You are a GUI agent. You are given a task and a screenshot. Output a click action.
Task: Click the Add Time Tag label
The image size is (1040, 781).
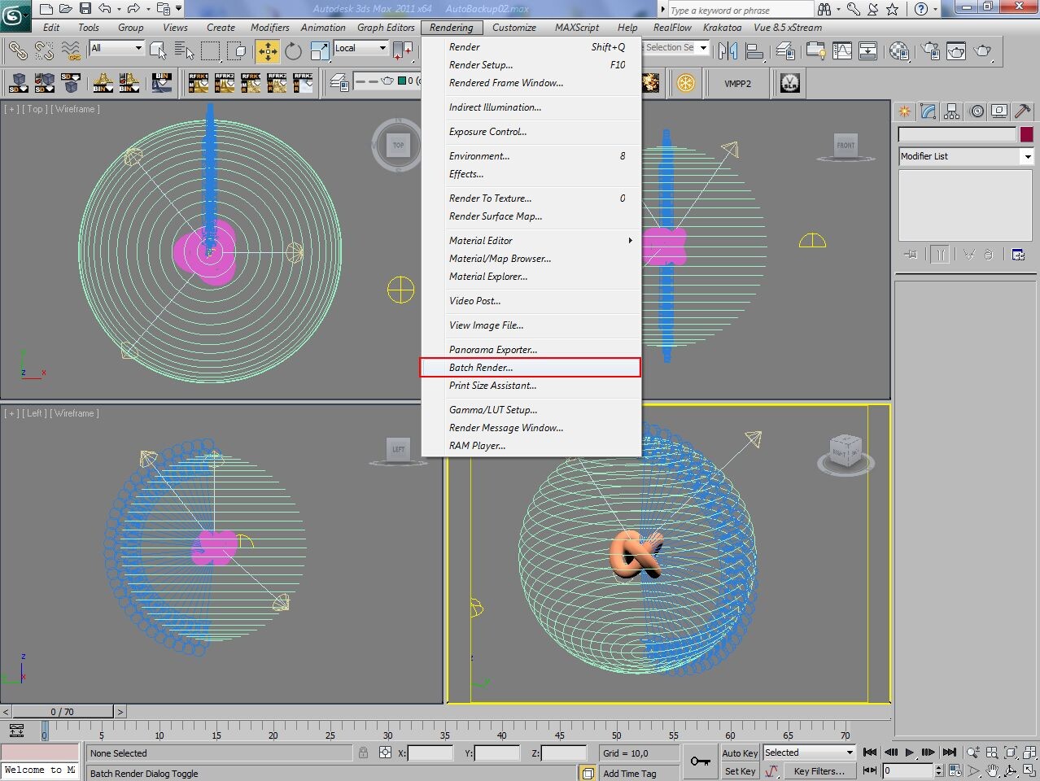coord(630,774)
